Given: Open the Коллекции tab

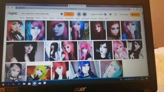Looking at the screenshot, I should coord(85,18).
